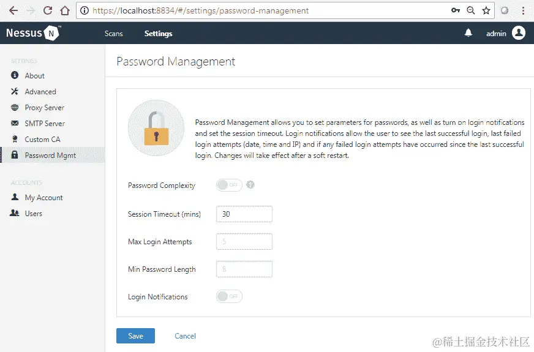Click the key icon in address bar
The width and height of the screenshot is (534, 352).
pyautogui.click(x=456, y=10)
